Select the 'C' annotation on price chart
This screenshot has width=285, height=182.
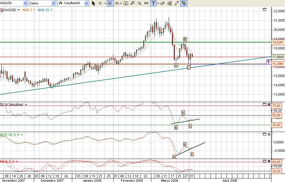point(189,67)
